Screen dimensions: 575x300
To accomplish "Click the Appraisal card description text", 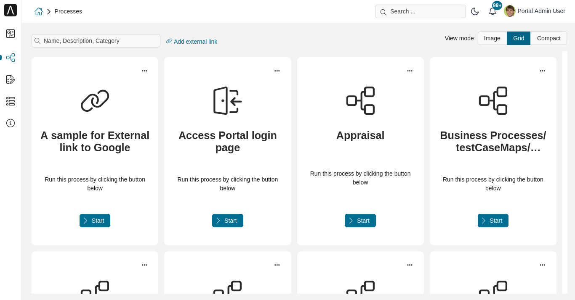I will coord(360,178).
